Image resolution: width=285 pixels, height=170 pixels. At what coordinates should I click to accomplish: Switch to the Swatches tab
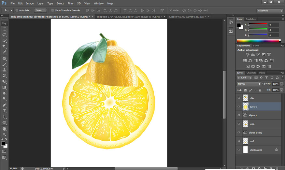[251, 19]
